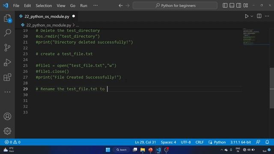Click on line 29 Rename the test_file.txt comment
Screen dimensions: 274x154
tap(70, 89)
